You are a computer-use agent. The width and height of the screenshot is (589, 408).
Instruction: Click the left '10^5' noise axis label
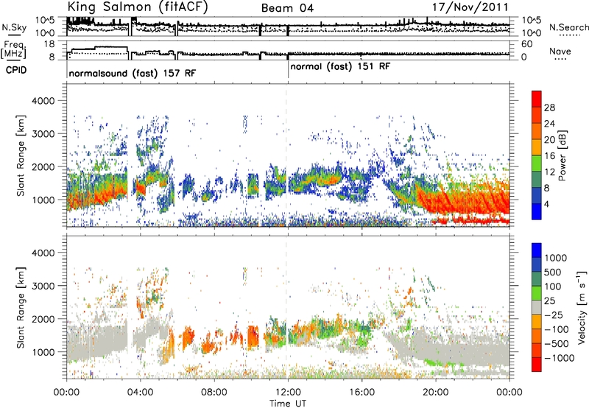tap(45, 20)
